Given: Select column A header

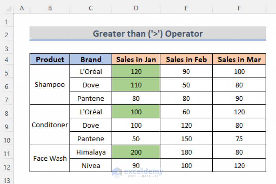Looking at the screenshot, I should coord(22,8).
